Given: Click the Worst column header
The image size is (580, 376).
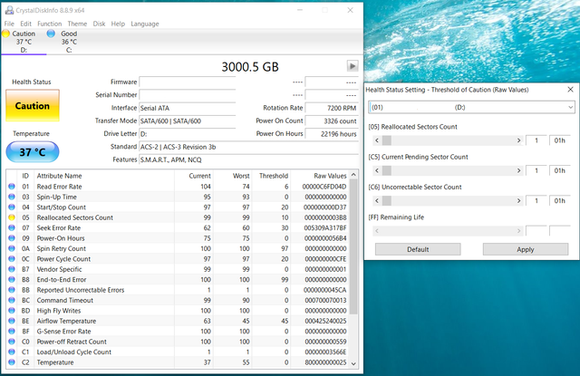Looking at the screenshot, I should [x=232, y=176].
